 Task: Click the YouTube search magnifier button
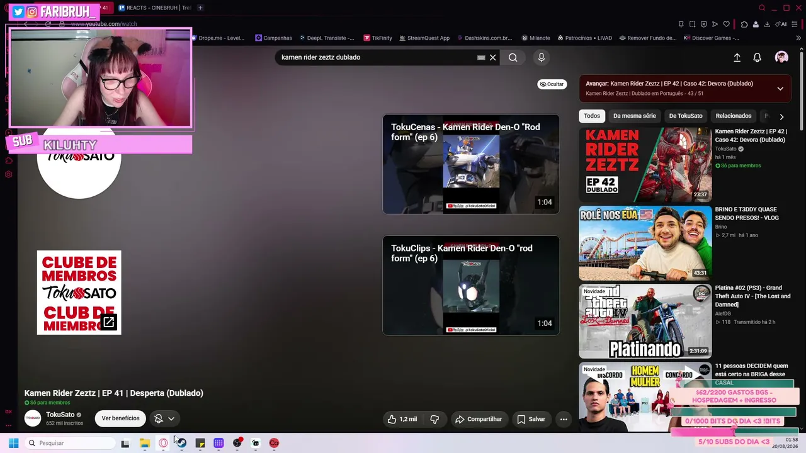(x=513, y=57)
